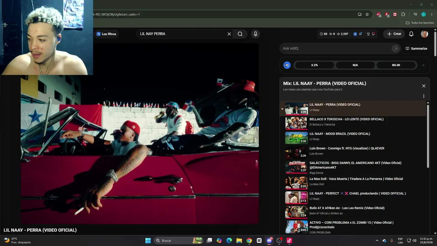Click 'Los filtros' vidIQ button
Screen dimensions: 437x246
click(106, 34)
